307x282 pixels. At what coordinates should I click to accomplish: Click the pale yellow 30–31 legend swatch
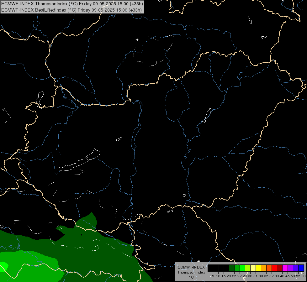(253, 268)
